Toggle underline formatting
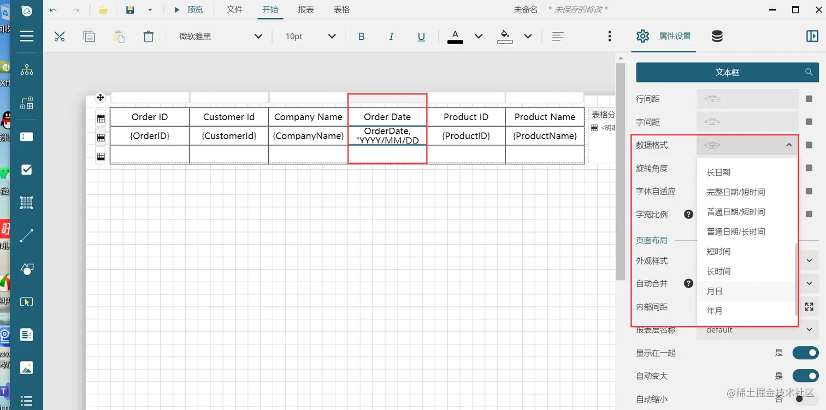 tap(421, 37)
